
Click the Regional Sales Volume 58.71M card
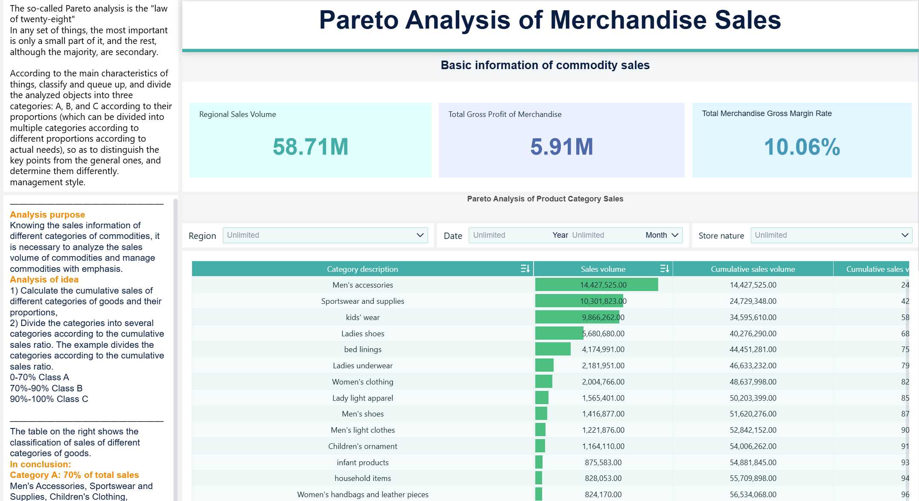point(310,140)
